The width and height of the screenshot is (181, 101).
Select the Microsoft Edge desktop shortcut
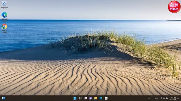pyautogui.click(x=5, y=17)
